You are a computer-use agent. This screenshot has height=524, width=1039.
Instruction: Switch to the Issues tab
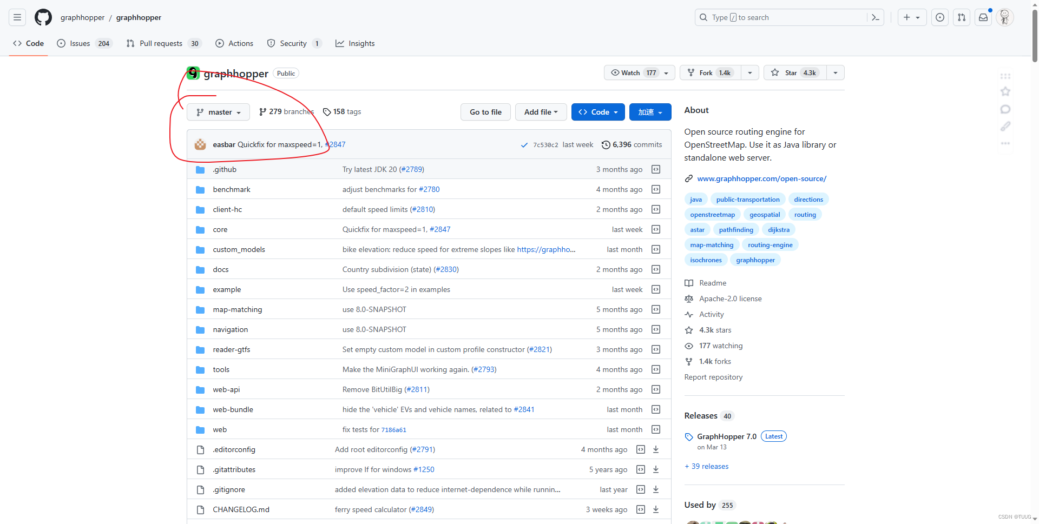(84, 43)
